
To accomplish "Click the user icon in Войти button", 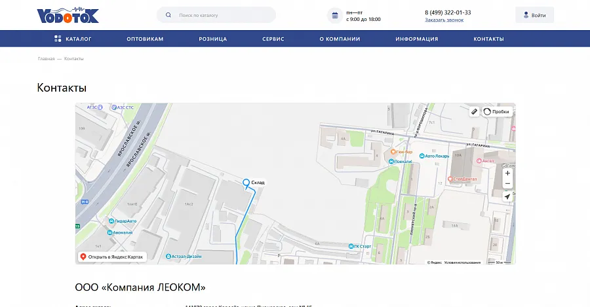I will click(x=526, y=15).
